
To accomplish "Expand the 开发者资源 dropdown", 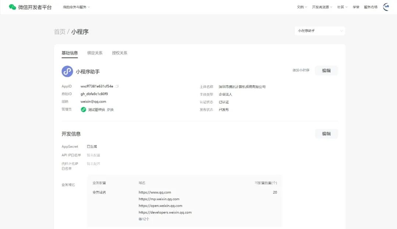I will coord(322,7).
